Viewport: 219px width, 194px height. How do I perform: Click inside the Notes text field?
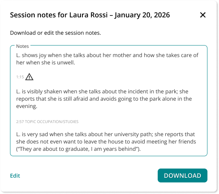coord(109,101)
